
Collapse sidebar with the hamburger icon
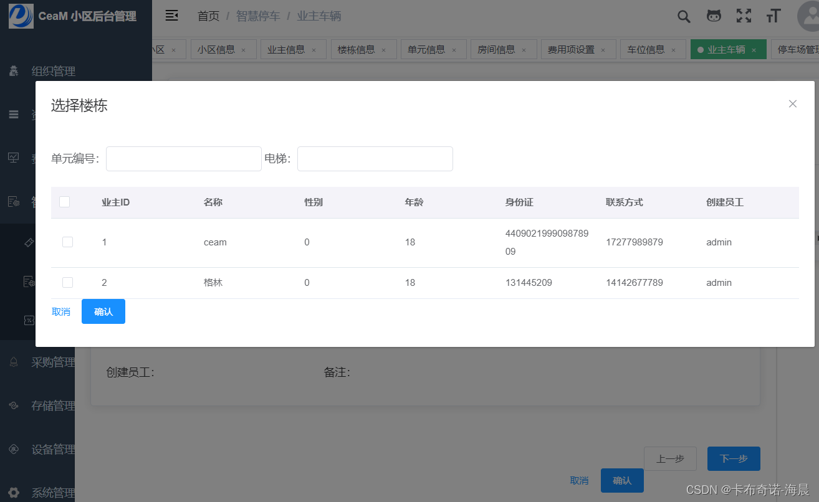point(172,16)
